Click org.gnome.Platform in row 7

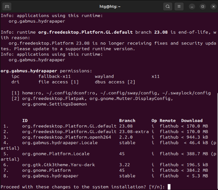[x=46, y=171]
